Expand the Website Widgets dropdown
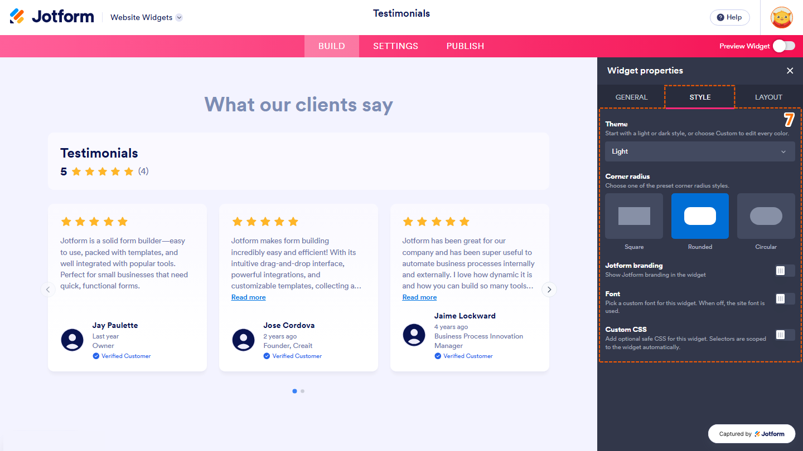803x451 pixels. click(x=146, y=17)
